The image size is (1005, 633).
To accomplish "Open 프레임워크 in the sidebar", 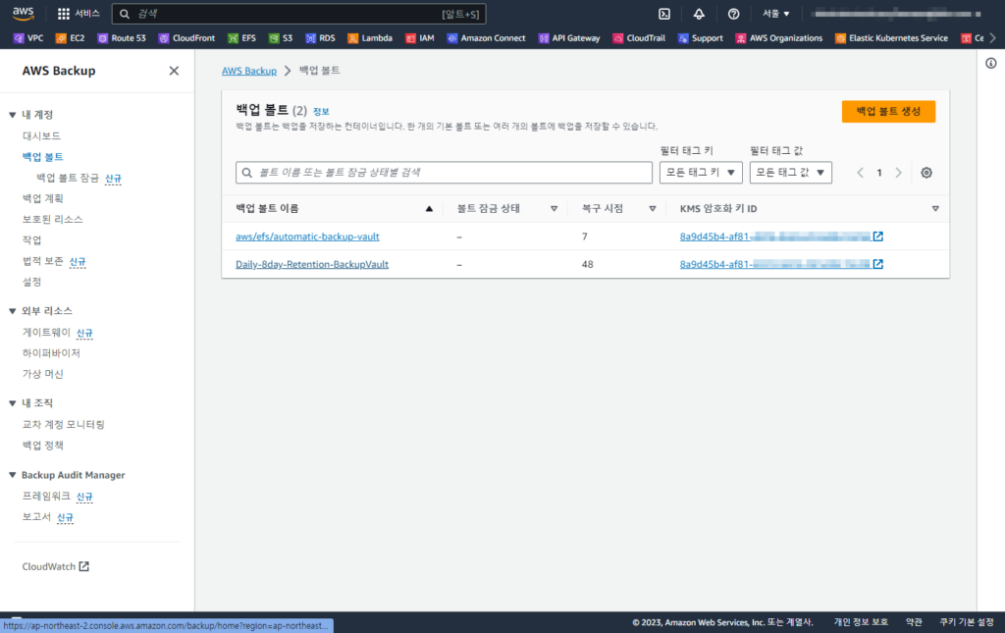I will [x=46, y=496].
